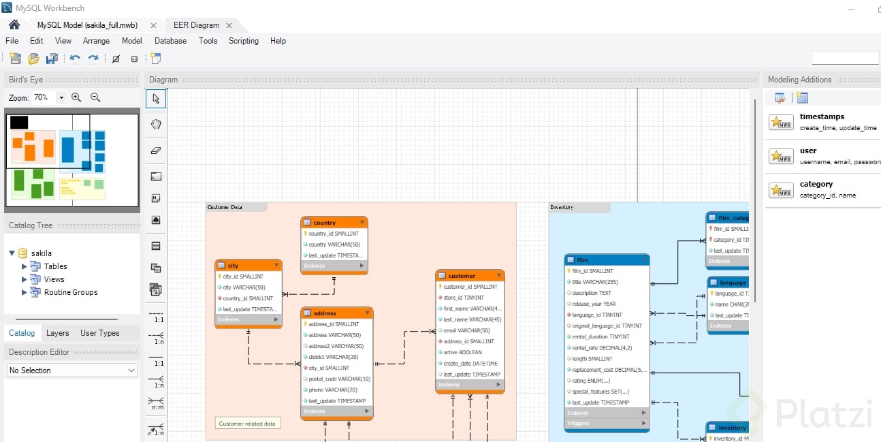The width and height of the screenshot is (881, 442).
Task: Close the EER Diagram tab
Action: [x=229, y=25]
